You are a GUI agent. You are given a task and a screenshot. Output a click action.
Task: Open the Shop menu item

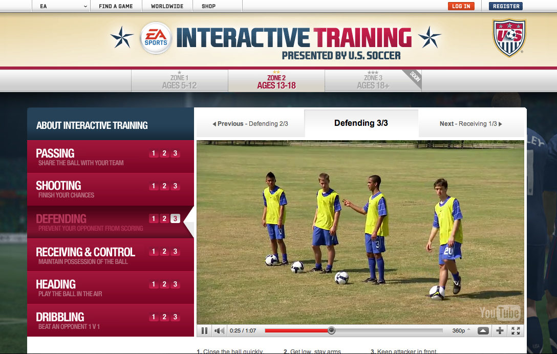pos(208,6)
